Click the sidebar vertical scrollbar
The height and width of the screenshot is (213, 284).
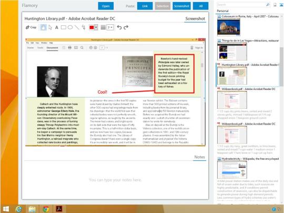282,66
